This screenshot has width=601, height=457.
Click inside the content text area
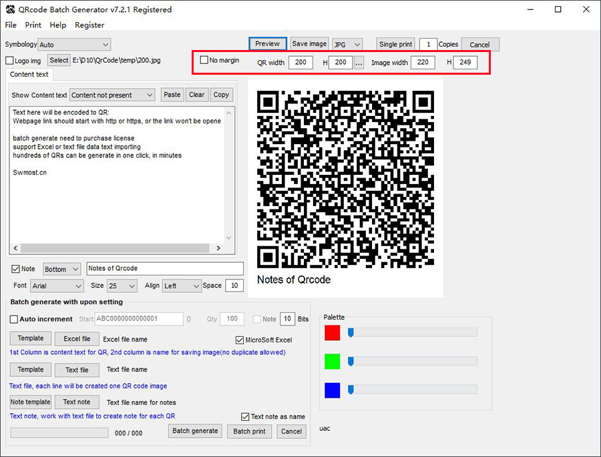[117, 175]
